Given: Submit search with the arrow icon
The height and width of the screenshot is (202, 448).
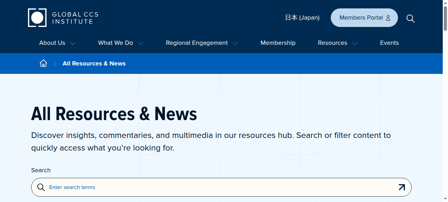Looking at the screenshot, I should pyautogui.click(x=402, y=187).
